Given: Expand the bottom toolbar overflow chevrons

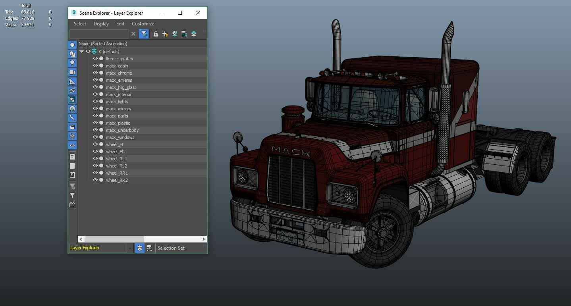Looking at the screenshot, I should 204,245.
